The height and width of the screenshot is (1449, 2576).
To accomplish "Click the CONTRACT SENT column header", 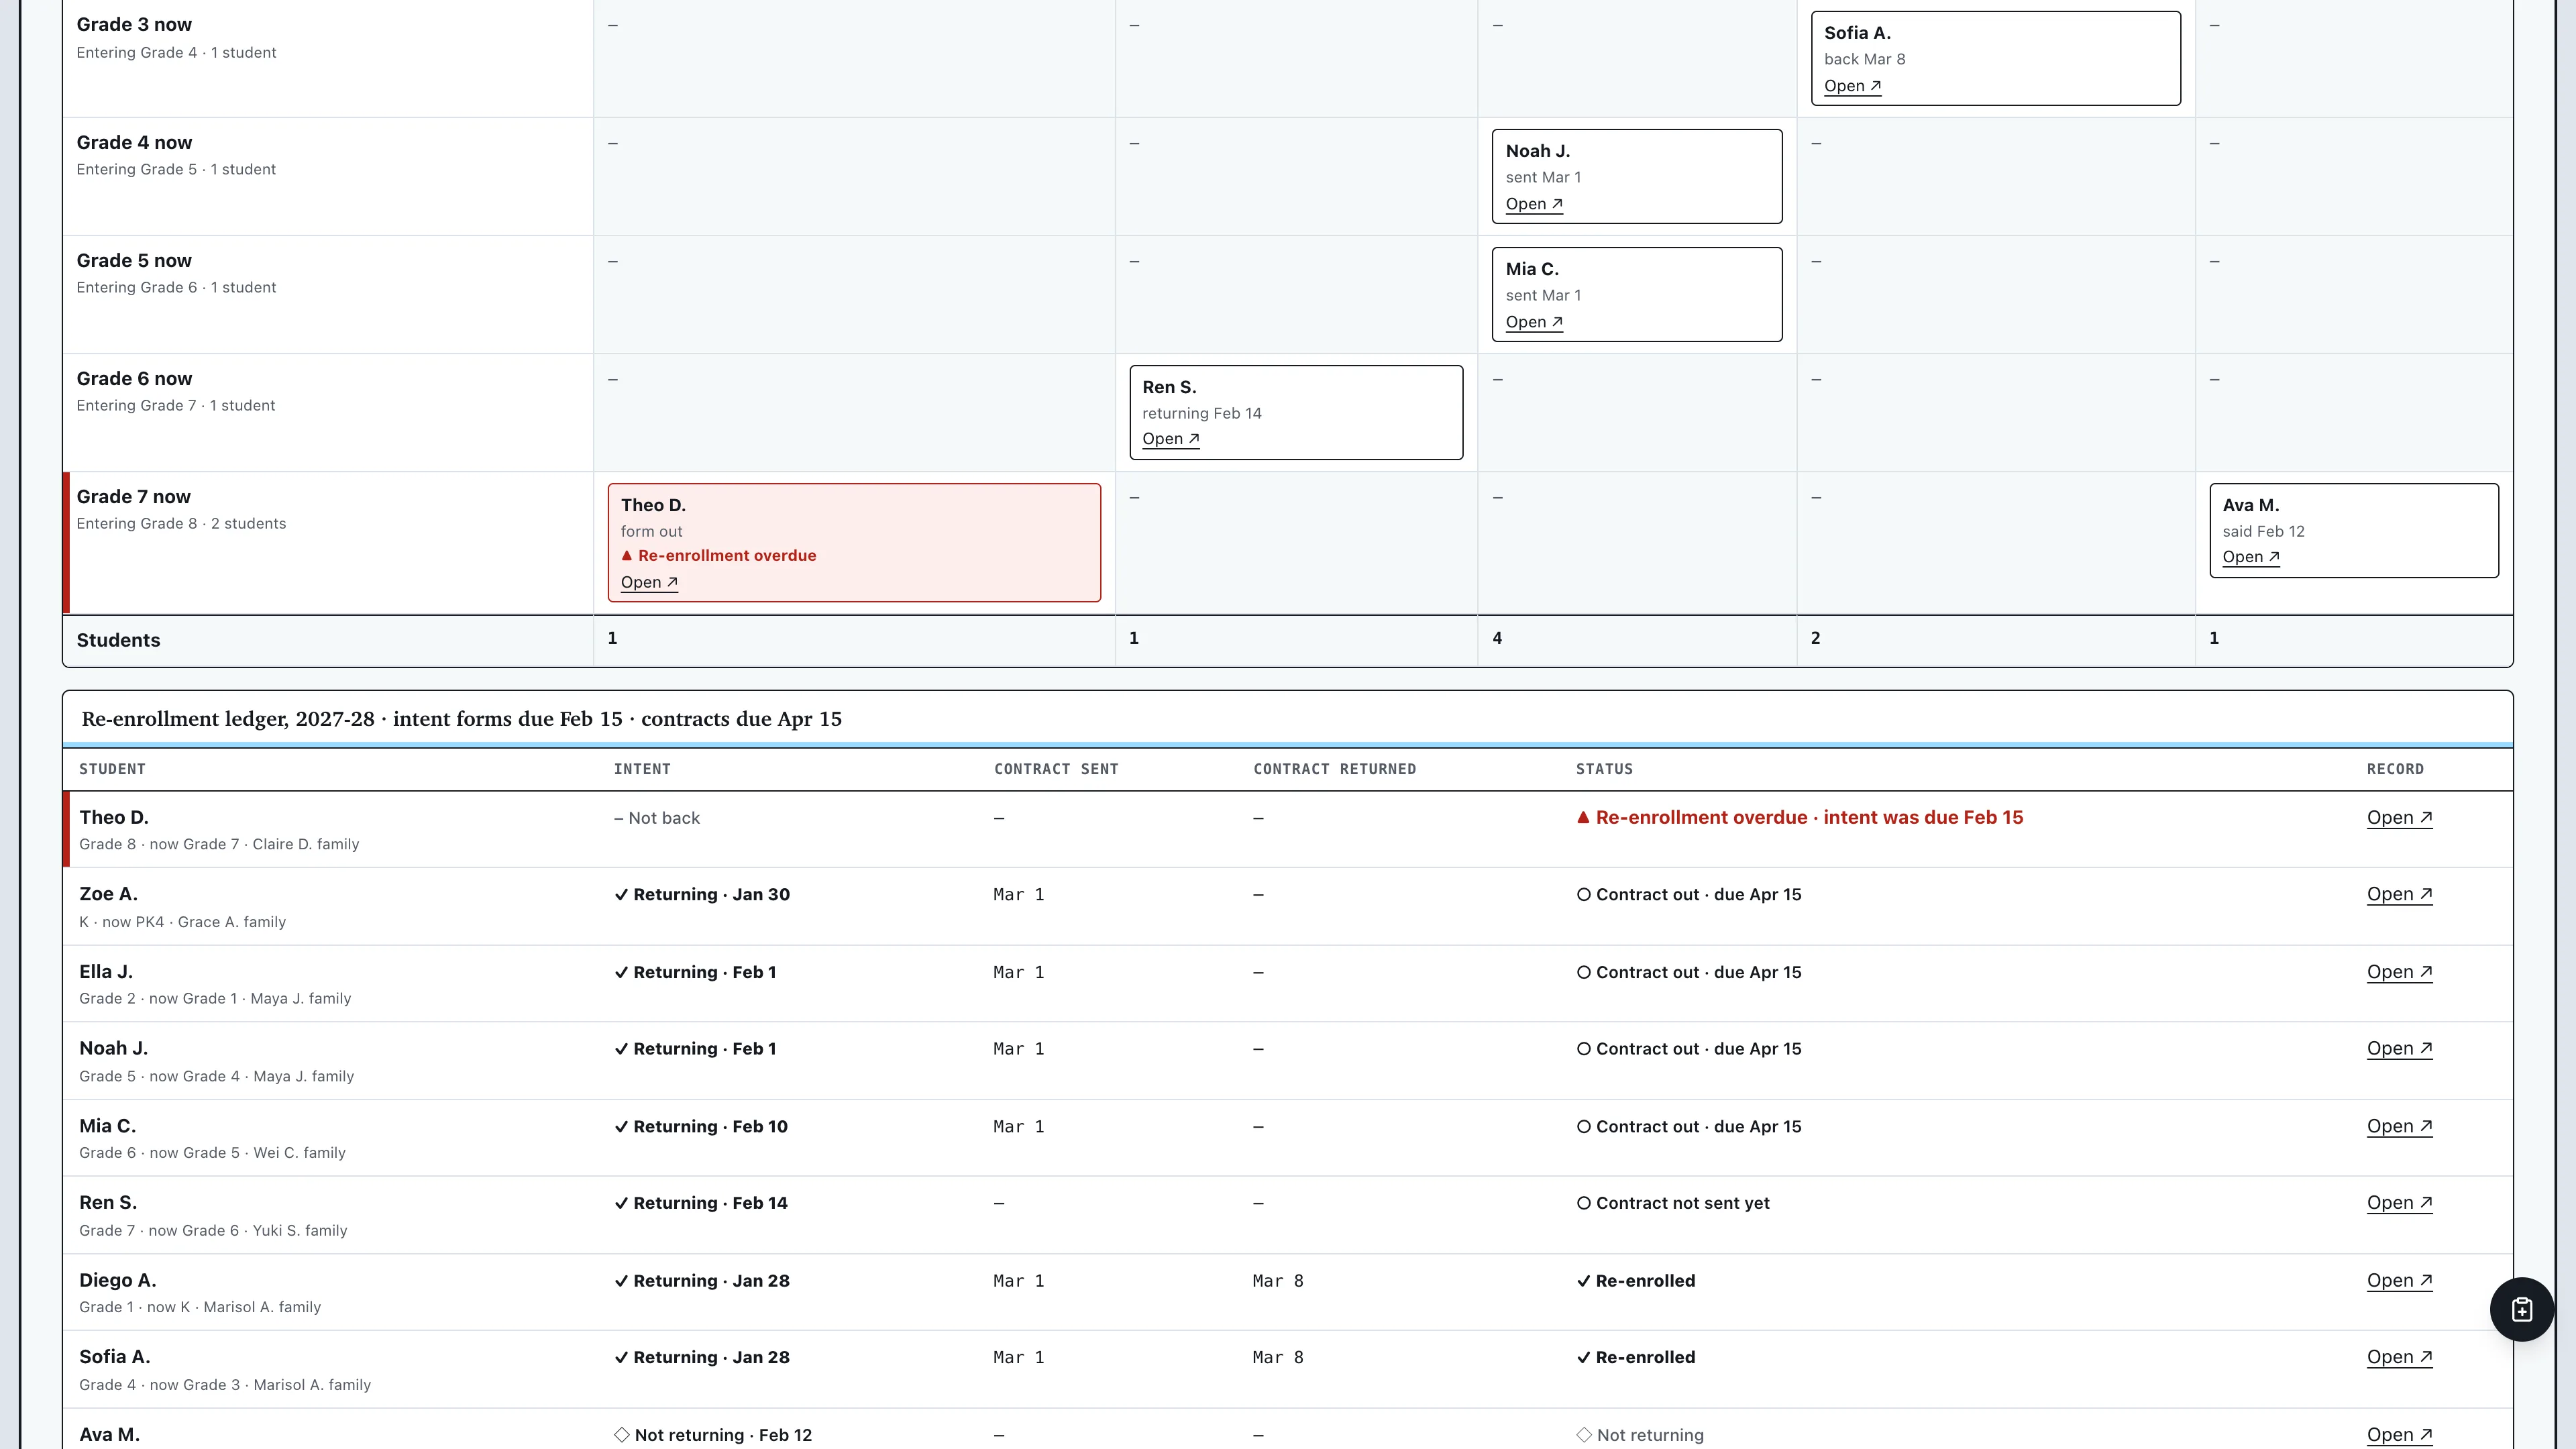I will [1056, 769].
